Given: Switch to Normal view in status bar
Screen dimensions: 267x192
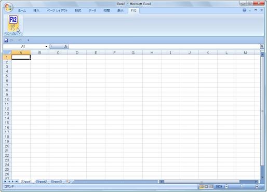Looking at the screenshot, I should 202,186.
